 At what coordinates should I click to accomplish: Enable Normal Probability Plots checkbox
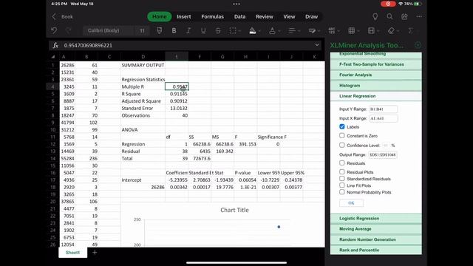pos(341,192)
